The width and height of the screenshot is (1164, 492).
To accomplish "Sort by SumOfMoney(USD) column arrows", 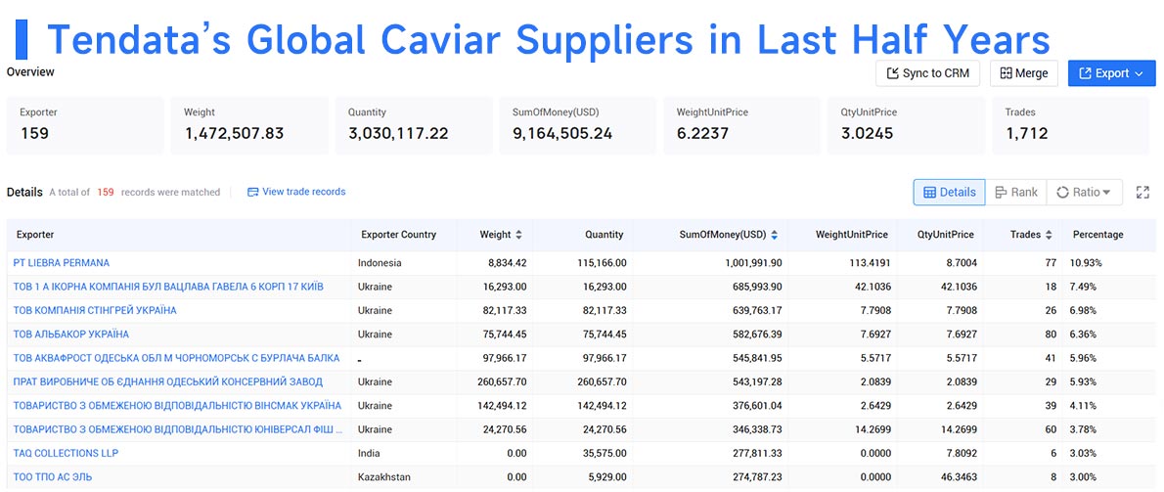I will (775, 235).
